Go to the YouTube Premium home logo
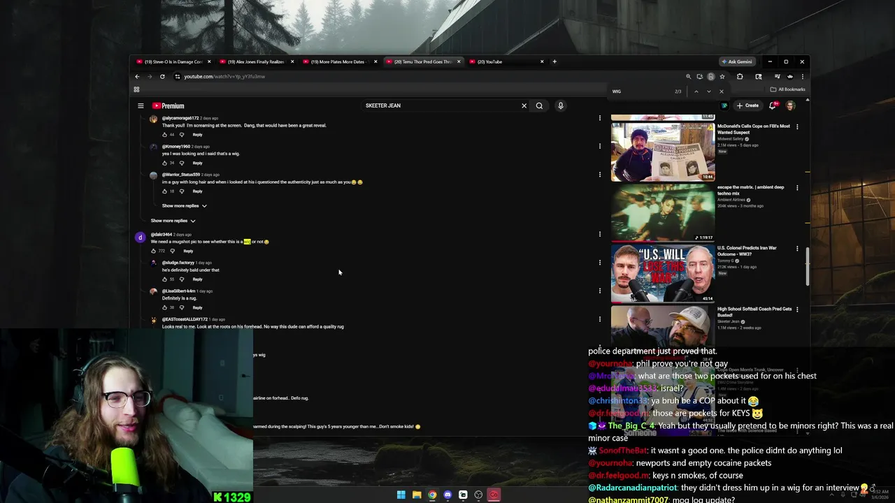Viewport: 895px width, 503px height. point(169,105)
